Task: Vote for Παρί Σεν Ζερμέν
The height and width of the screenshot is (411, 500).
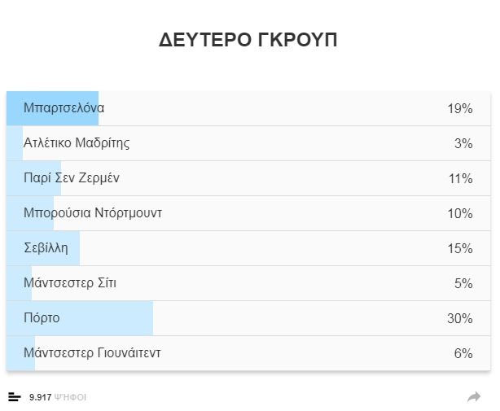Action: click(72, 178)
